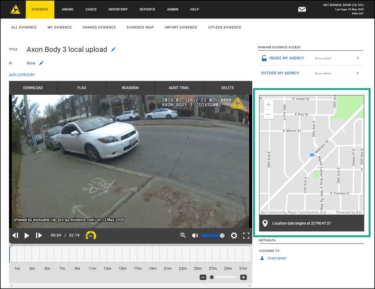Open the Audit Trail
The image size is (375, 289).
click(x=179, y=88)
